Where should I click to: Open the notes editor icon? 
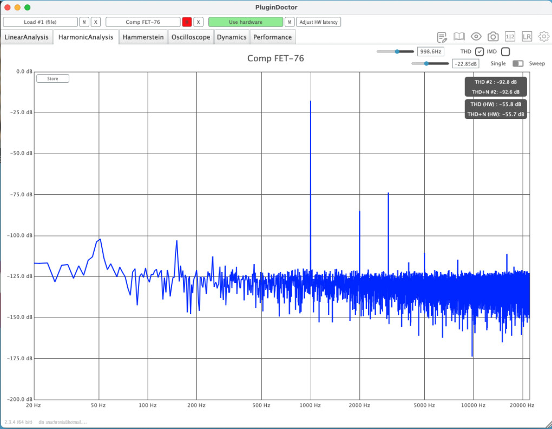(x=442, y=37)
